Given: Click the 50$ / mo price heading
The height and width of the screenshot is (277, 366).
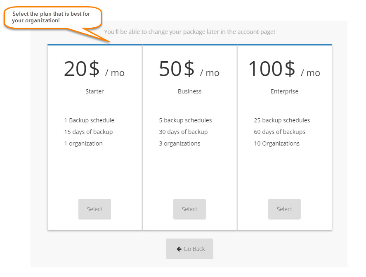Looking at the screenshot, I should pyautogui.click(x=189, y=69).
